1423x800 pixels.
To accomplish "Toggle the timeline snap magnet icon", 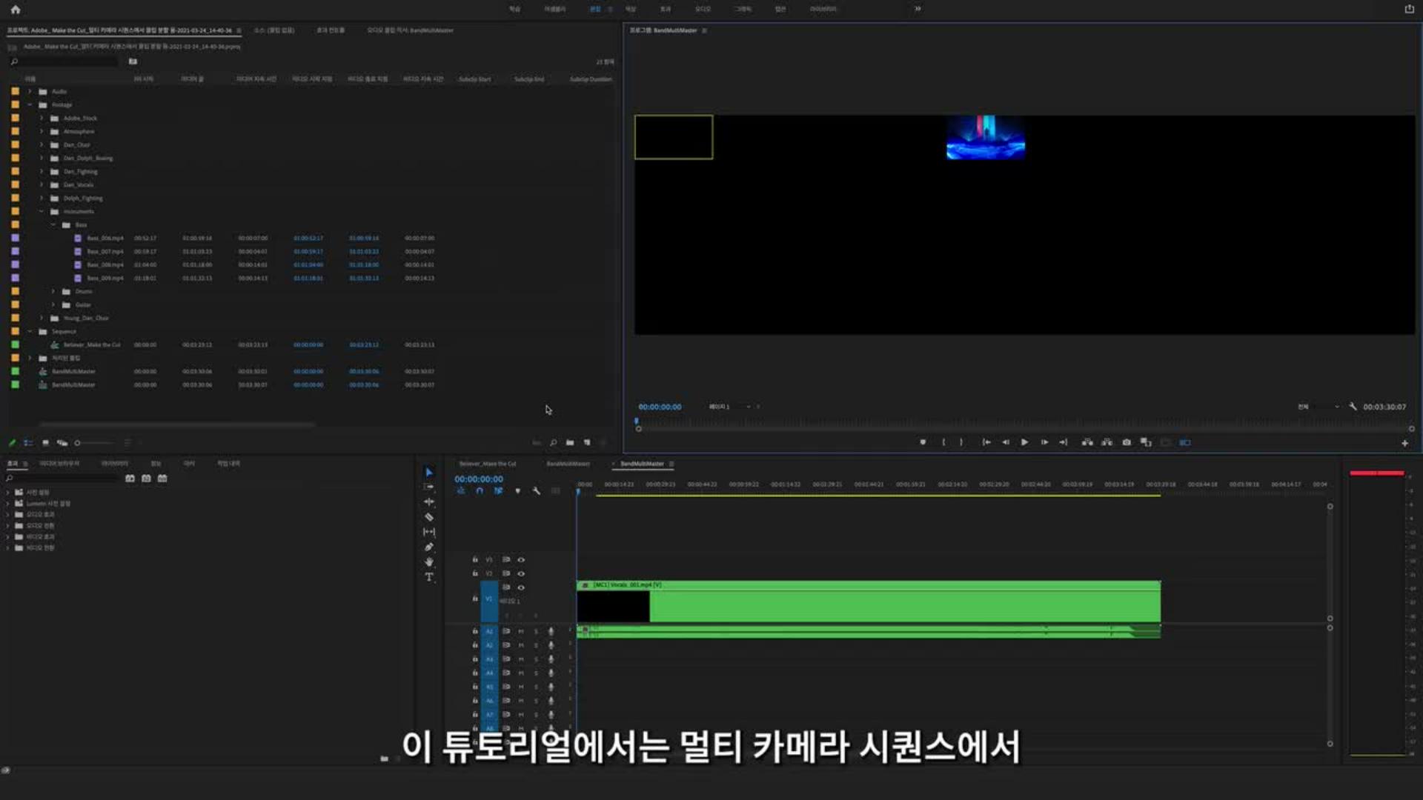I will coord(479,491).
